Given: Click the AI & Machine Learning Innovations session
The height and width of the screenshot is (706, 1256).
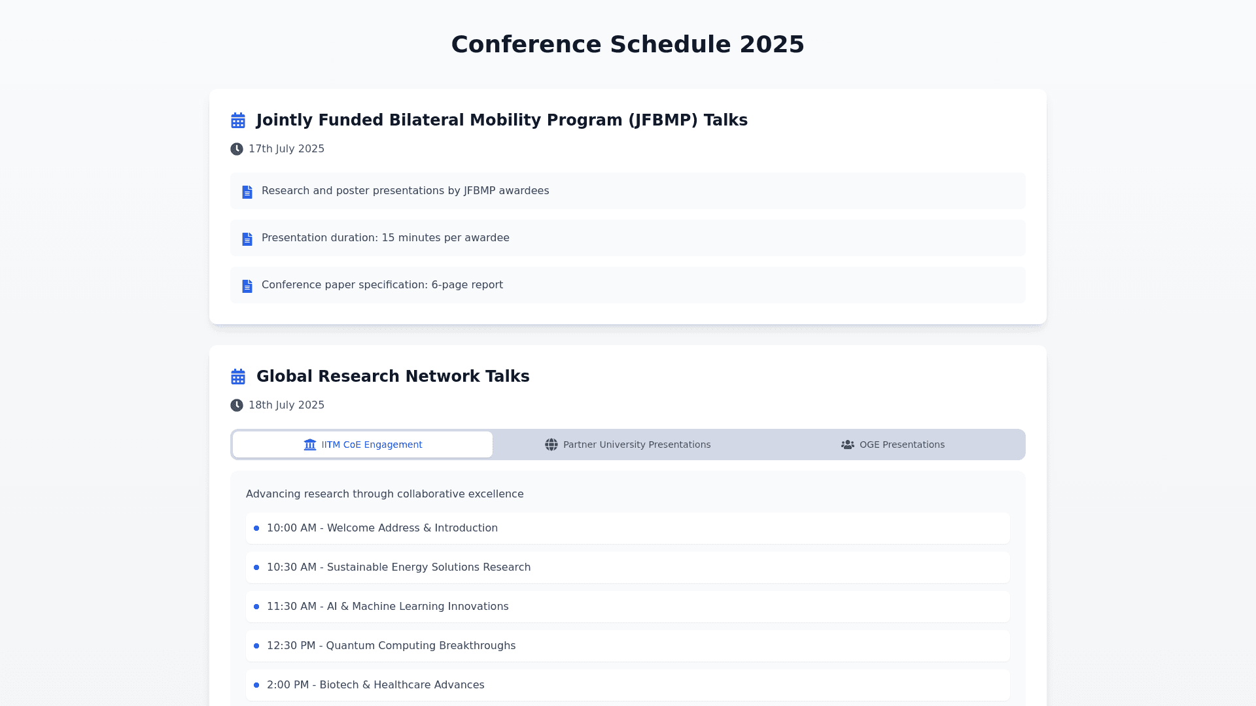Looking at the screenshot, I should point(387,607).
